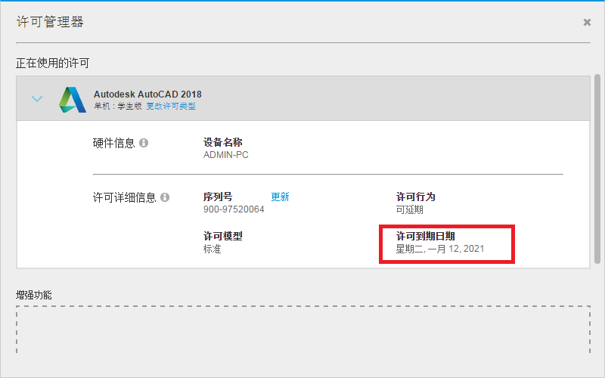Click the info icon next to 硬件信息
The height and width of the screenshot is (378, 605).
pos(144,143)
